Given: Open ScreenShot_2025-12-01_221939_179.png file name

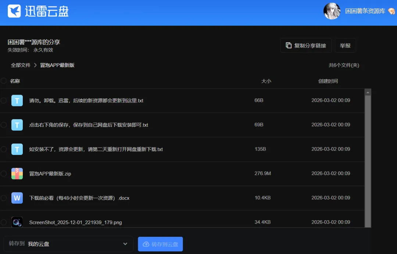Looking at the screenshot, I should (75, 222).
